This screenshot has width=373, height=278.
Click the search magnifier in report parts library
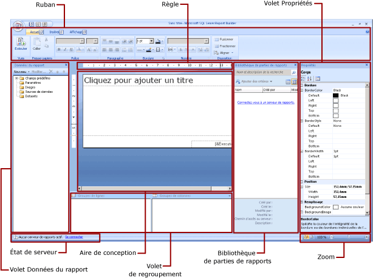coord(294,72)
